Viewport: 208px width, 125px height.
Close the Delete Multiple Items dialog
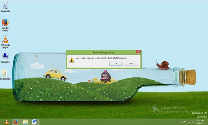pyautogui.click(x=138, y=52)
